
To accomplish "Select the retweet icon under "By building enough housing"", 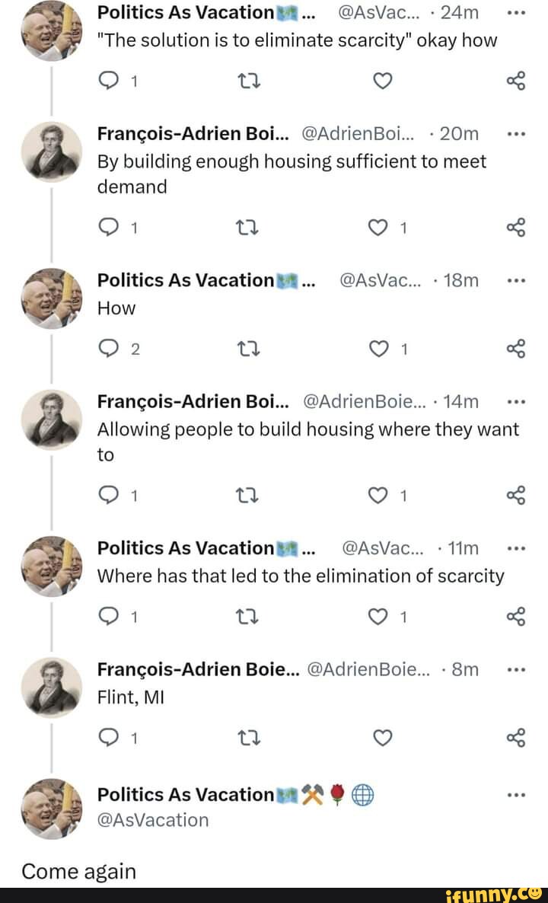I will point(250,226).
